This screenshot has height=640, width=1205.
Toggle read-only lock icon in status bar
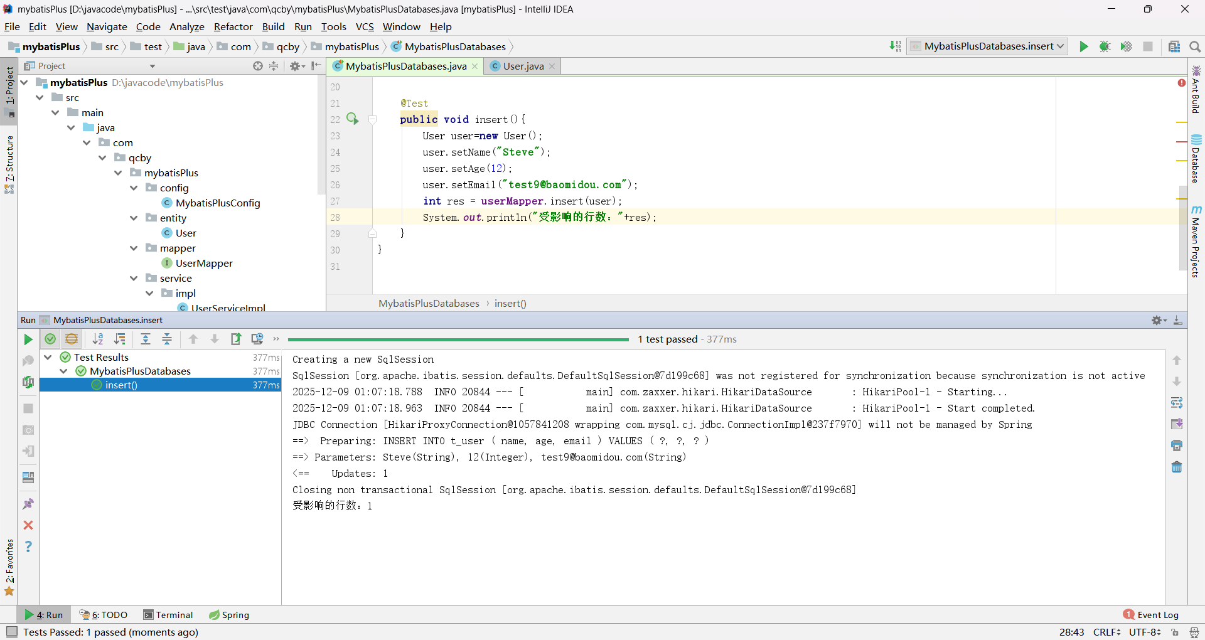click(x=1175, y=632)
